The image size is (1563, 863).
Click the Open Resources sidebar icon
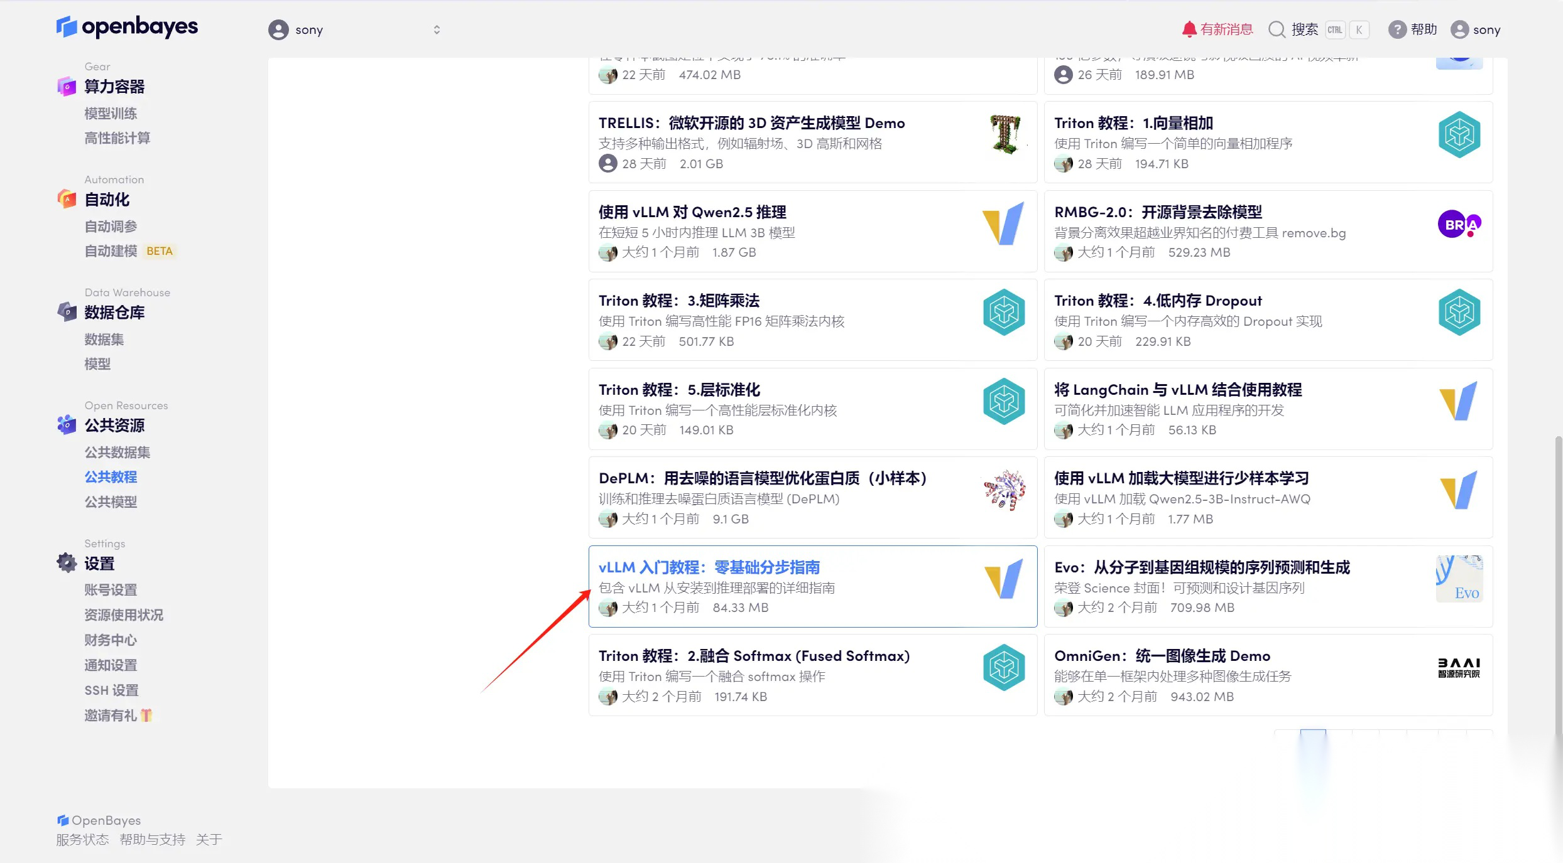(x=67, y=425)
